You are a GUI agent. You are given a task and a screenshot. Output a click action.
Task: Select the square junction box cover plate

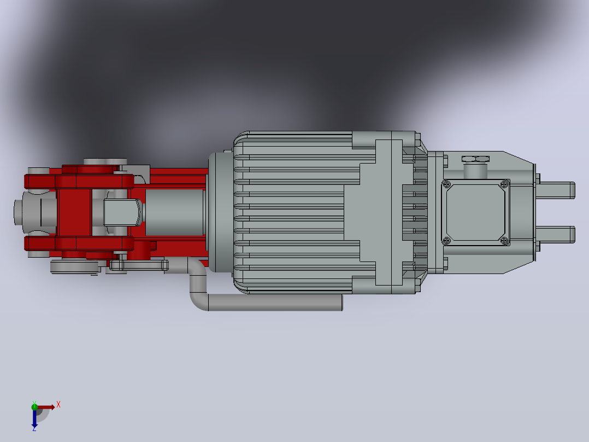(475, 213)
